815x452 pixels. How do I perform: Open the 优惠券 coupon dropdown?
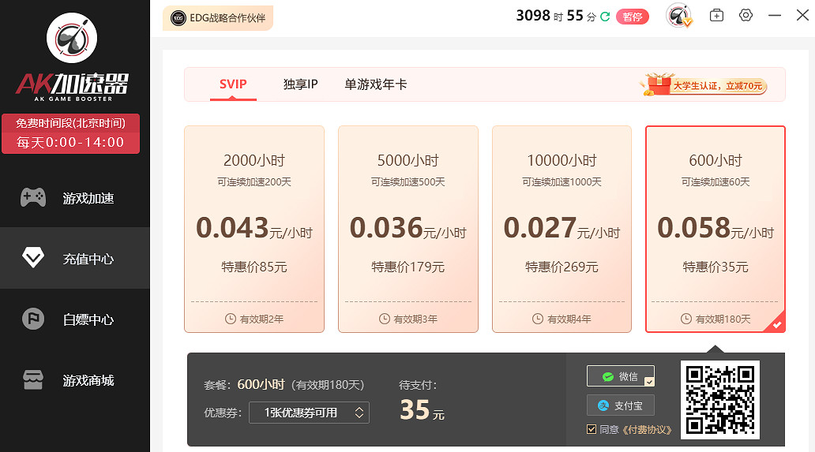[x=310, y=413]
